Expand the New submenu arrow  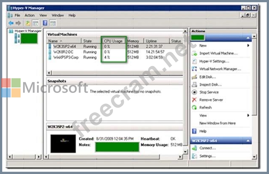tap(248, 46)
